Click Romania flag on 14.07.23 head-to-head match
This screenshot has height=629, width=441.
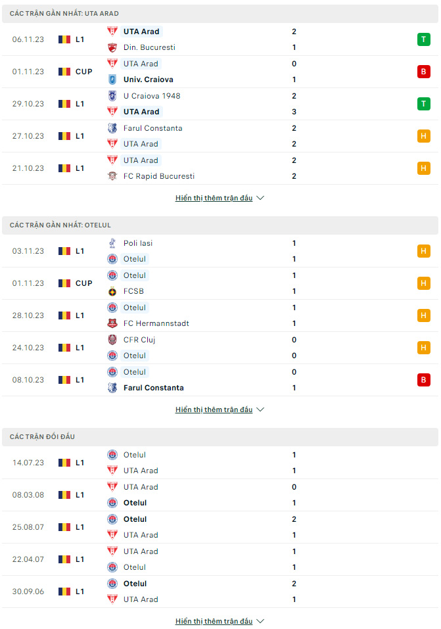[64, 463]
